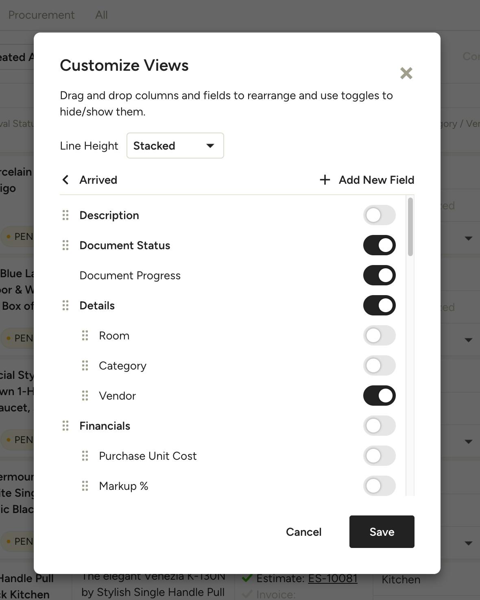Grab the Description drag handle

click(65, 215)
